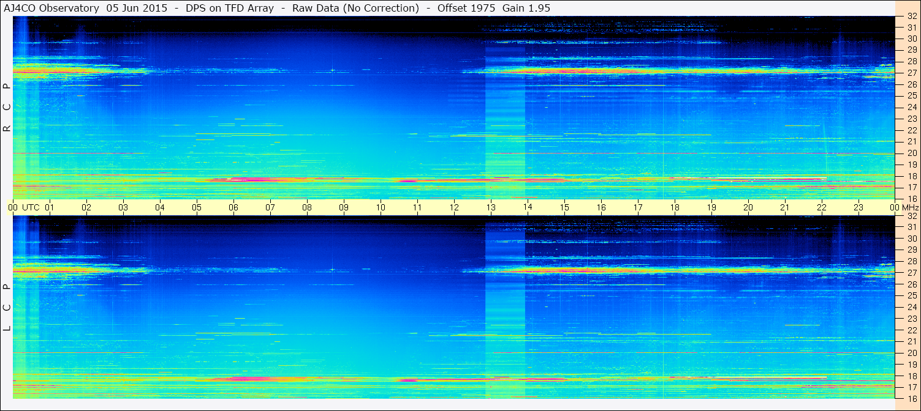Click the bright 13 UTC band in RCP spectrogram
Image resolution: width=921 pixels, height=411 pixels.
click(x=505, y=122)
